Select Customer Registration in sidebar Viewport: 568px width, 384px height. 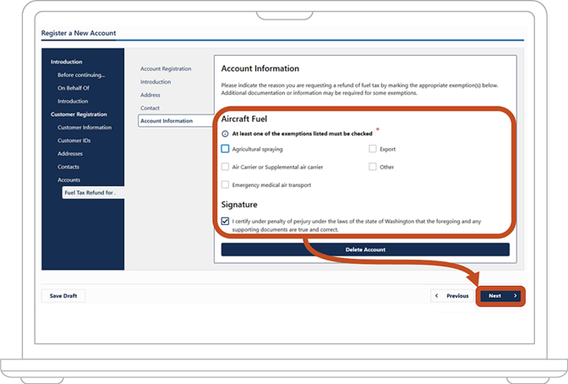79,114
